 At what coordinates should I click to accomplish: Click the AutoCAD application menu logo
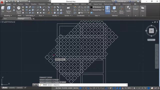click(2, 2)
